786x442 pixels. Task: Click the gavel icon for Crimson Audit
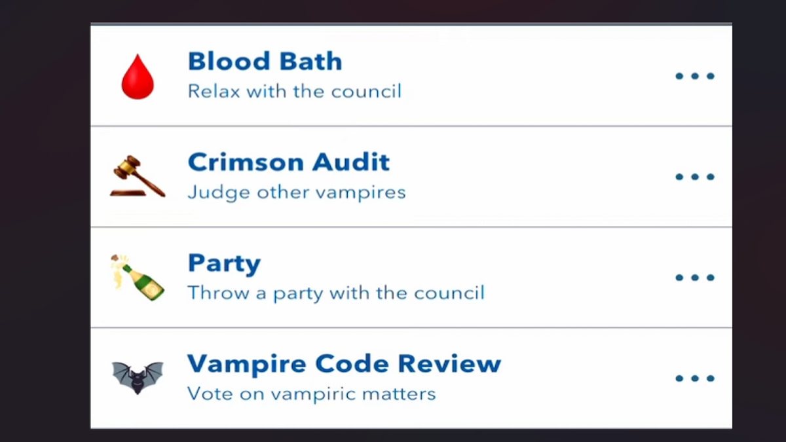coord(138,176)
